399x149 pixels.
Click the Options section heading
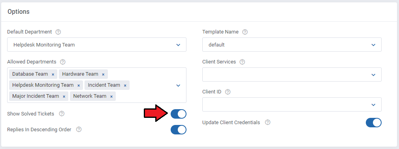pos(18,12)
